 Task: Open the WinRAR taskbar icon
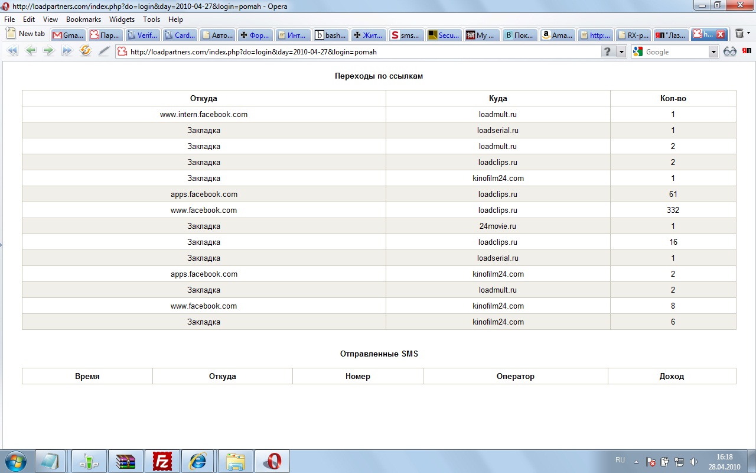click(125, 461)
